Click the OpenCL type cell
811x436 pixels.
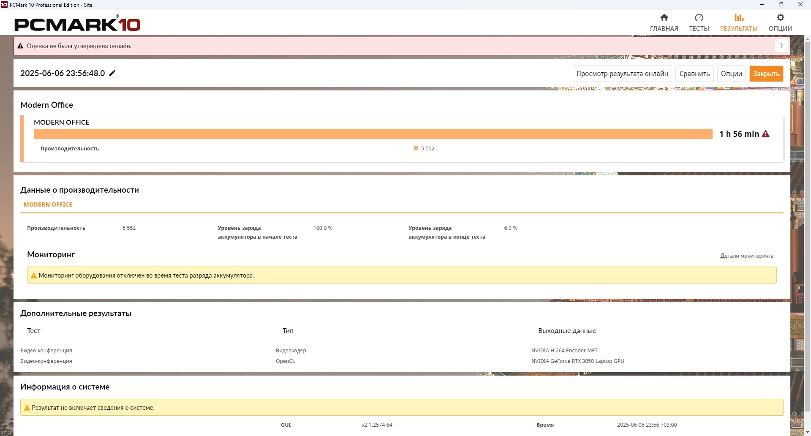(285, 361)
